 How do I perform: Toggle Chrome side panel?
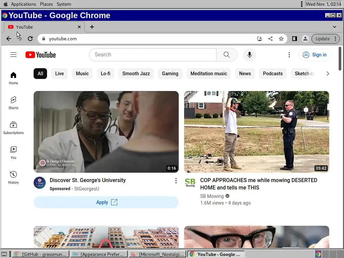(x=294, y=39)
